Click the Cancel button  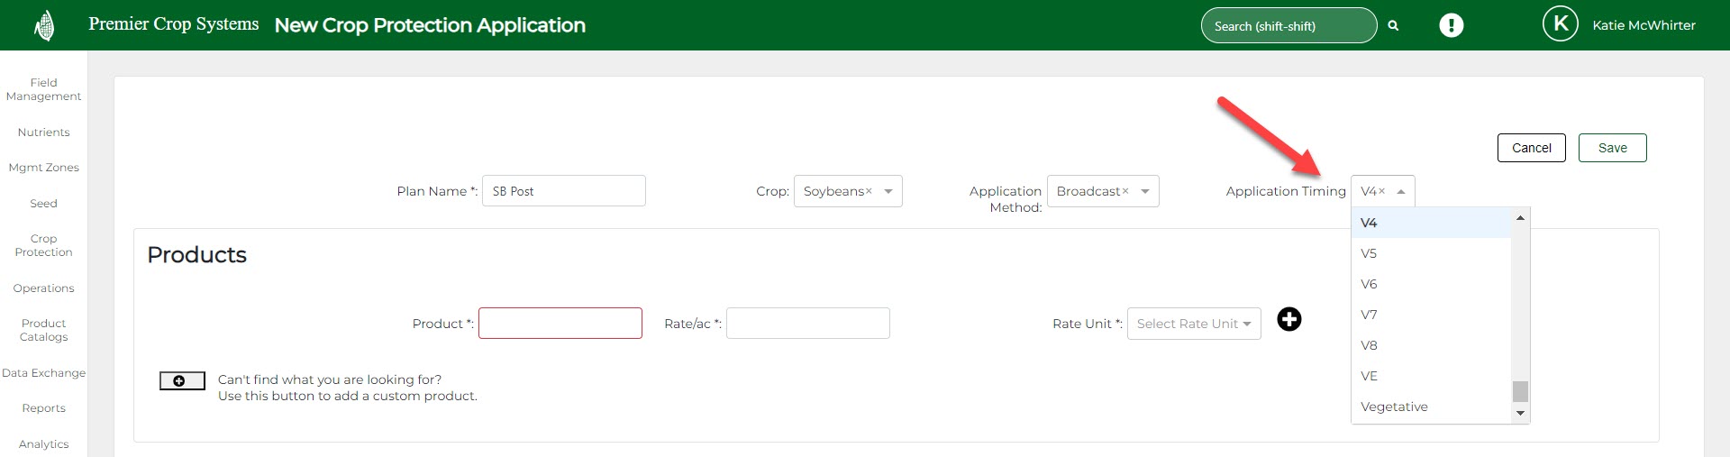click(x=1531, y=148)
